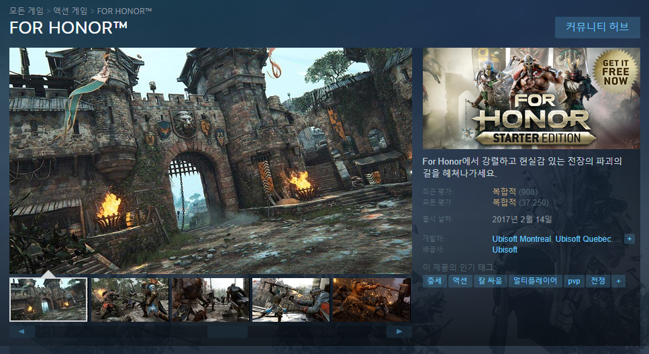Screen dimensions: 649x354
Task: Select the third screenshot thumbnail
Action: point(211,300)
